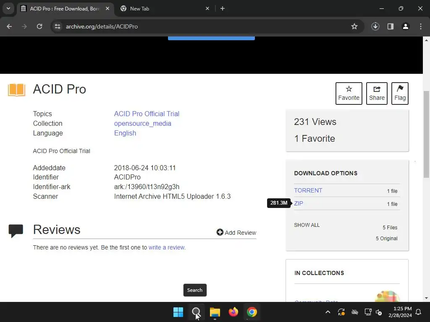View site information icon in address bar

[58, 26]
